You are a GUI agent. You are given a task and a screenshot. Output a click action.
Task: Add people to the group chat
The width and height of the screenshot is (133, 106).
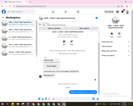(x=64, y=41)
